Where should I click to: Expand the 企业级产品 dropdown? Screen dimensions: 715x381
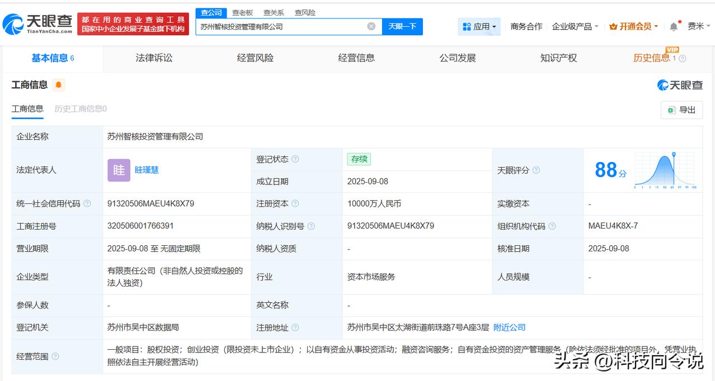[x=575, y=26]
